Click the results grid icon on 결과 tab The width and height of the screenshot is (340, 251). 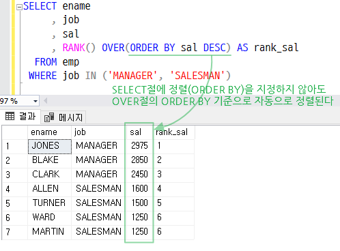point(10,116)
